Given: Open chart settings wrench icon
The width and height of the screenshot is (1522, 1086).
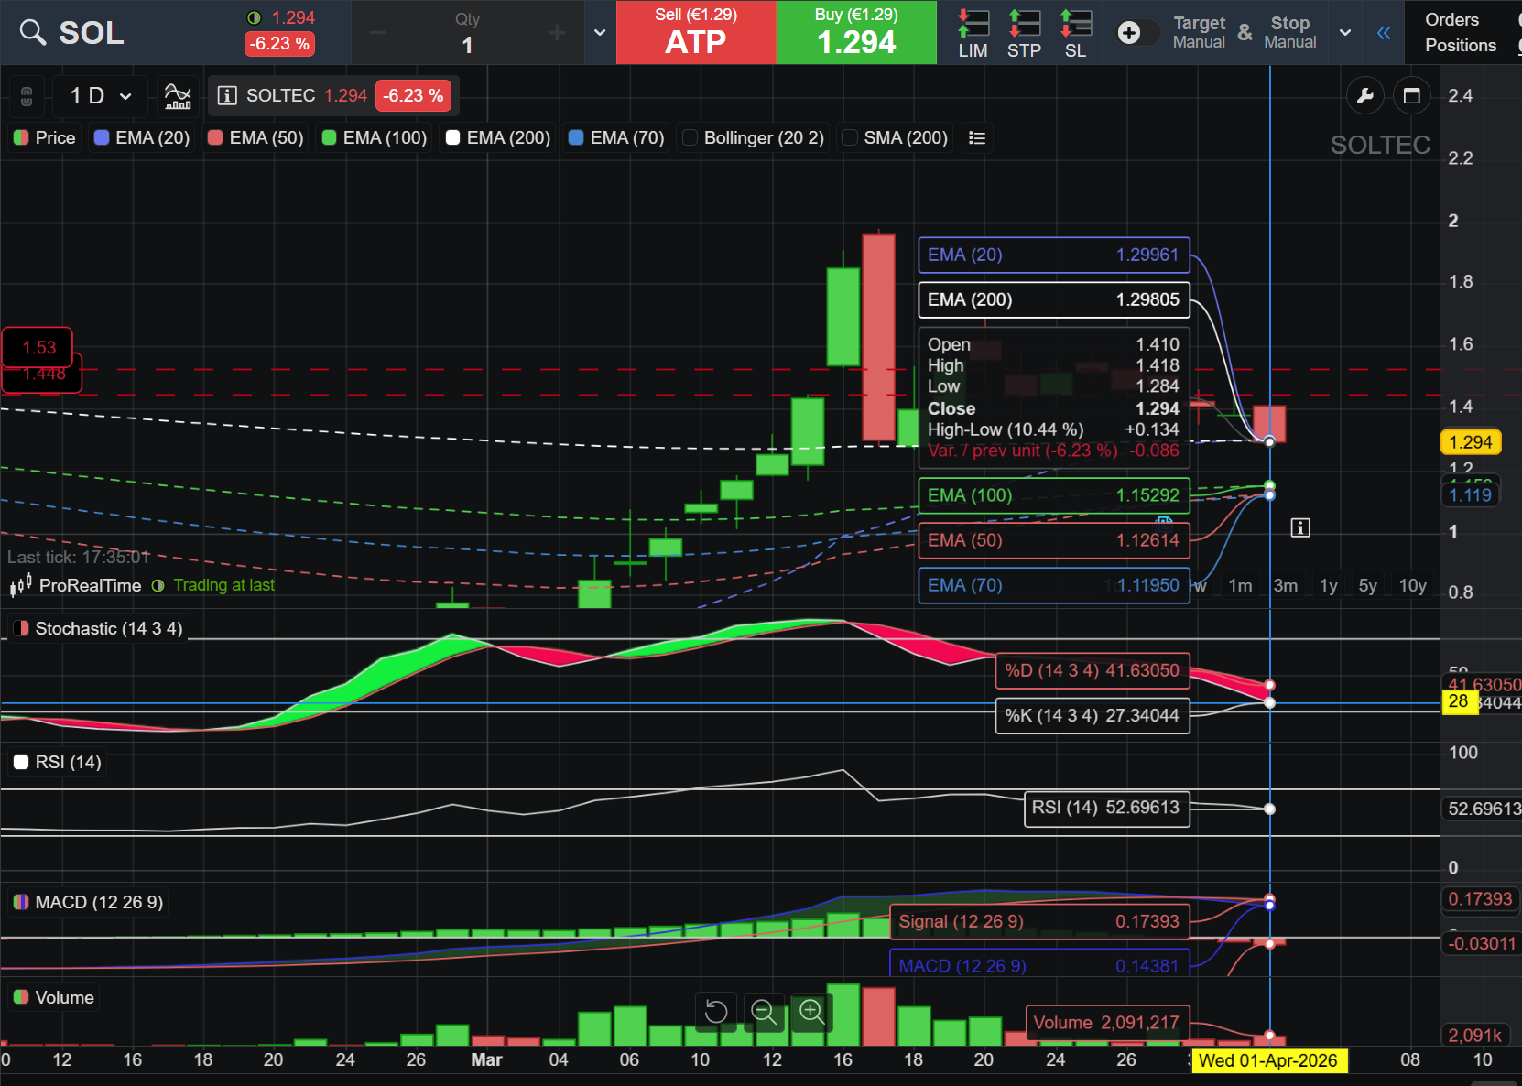Looking at the screenshot, I should point(1364,95).
